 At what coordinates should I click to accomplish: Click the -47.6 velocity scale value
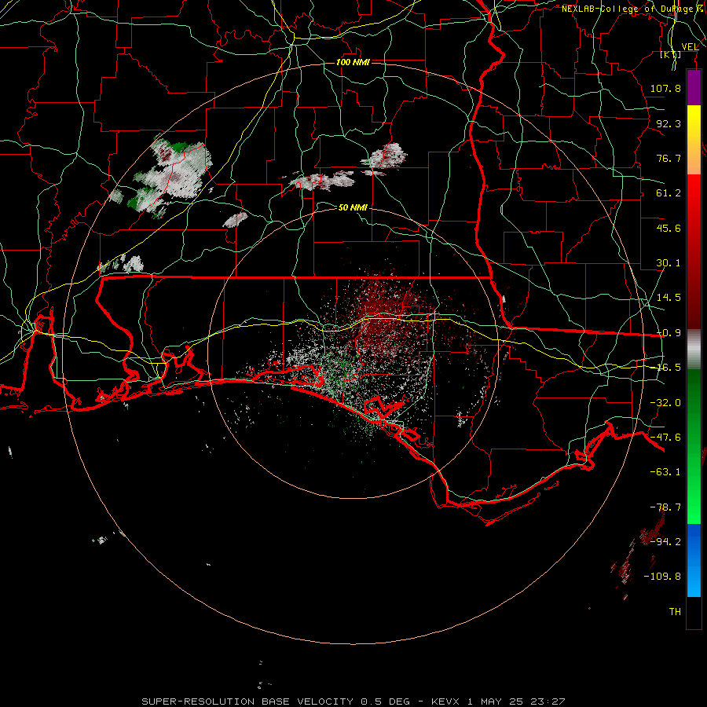pos(665,438)
